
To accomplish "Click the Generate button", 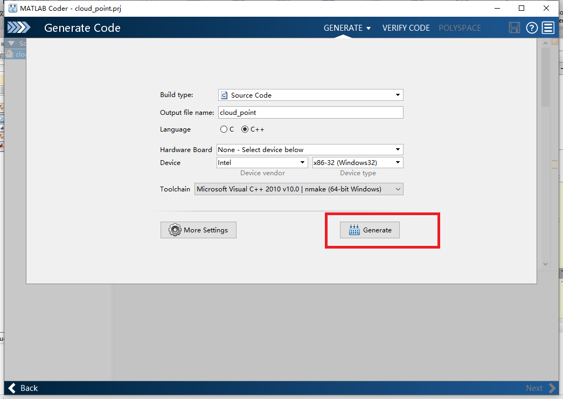I will click(370, 230).
